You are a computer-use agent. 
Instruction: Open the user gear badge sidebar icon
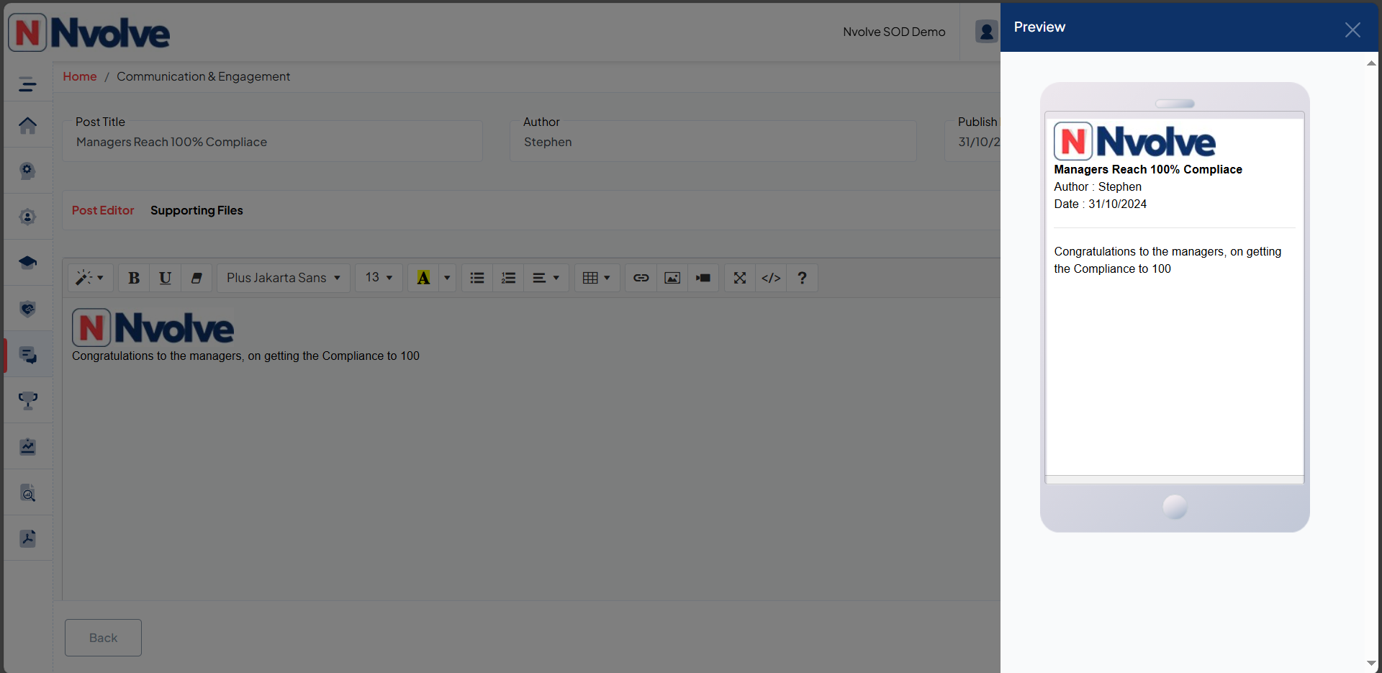(27, 217)
